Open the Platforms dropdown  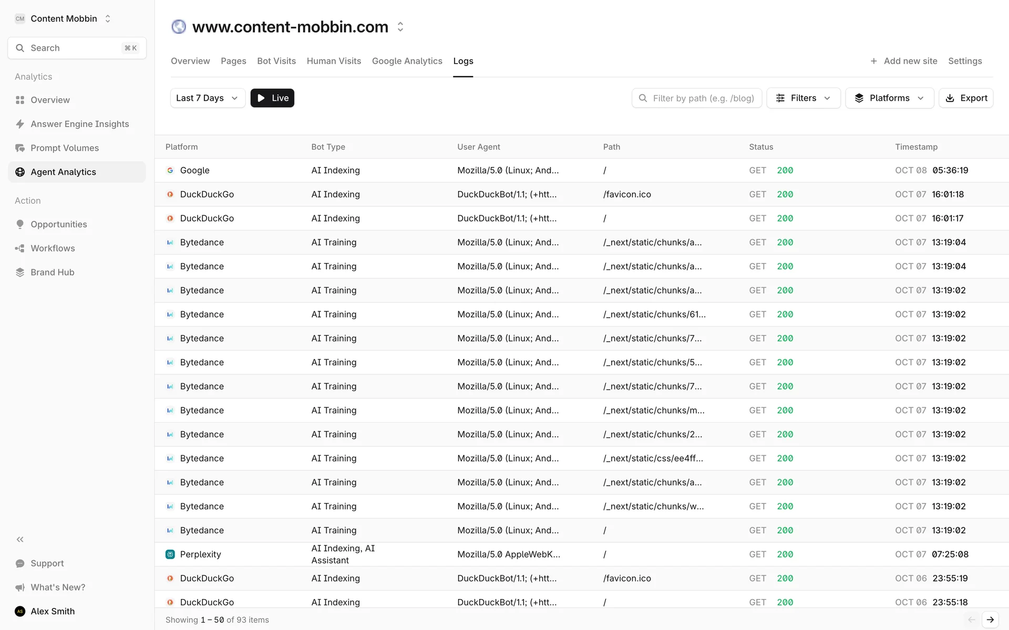click(889, 98)
